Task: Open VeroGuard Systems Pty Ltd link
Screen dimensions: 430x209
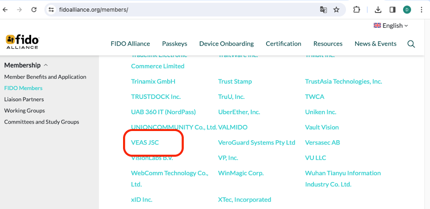Action: [x=256, y=143]
